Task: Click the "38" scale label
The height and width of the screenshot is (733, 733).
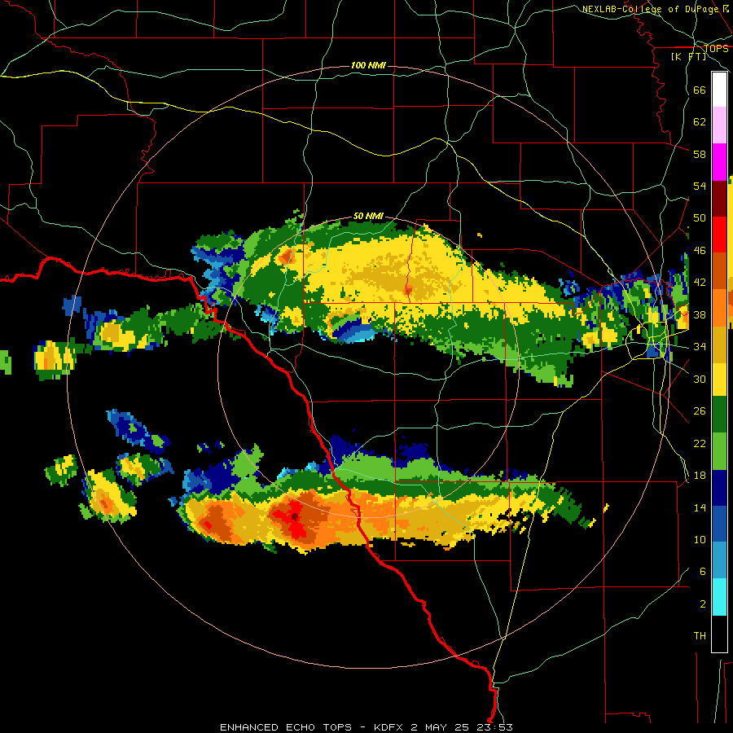Action: (700, 315)
